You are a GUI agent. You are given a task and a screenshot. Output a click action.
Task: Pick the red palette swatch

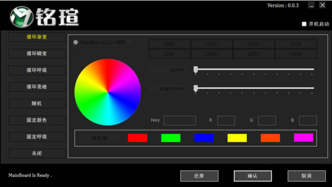click(138, 138)
